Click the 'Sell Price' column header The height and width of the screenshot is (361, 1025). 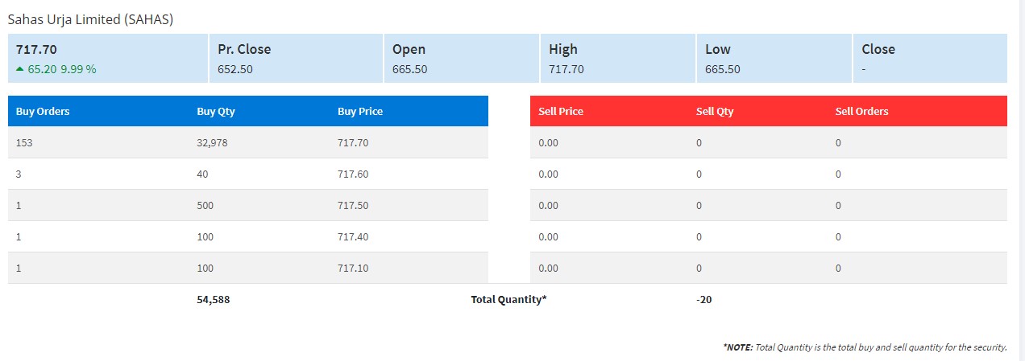coord(560,112)
